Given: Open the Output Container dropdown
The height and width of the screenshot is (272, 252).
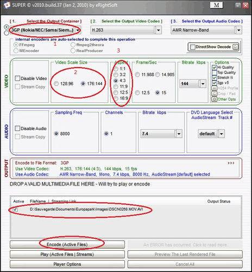Looking at the screenshot, I should [78, 30].
